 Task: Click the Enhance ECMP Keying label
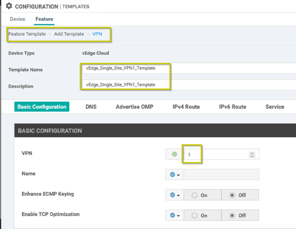(x=48, y=194)
